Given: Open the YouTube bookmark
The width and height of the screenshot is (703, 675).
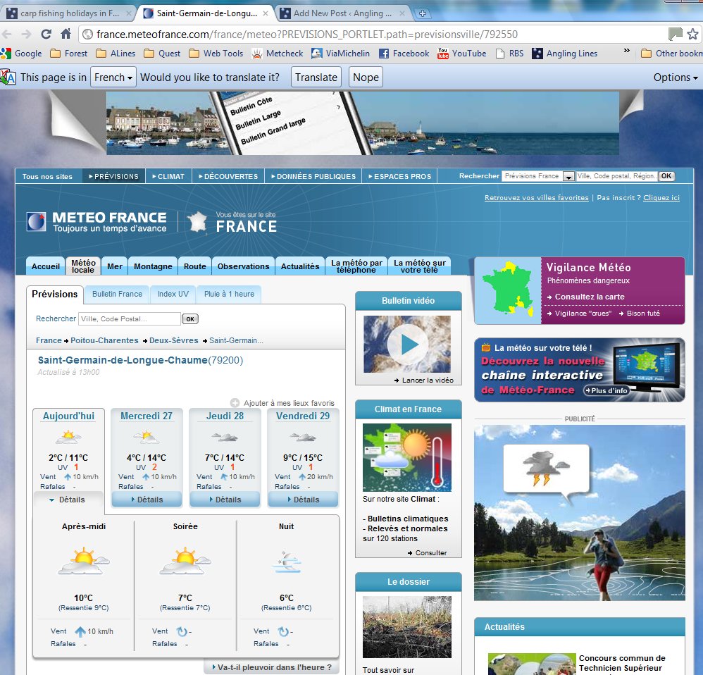Looking at the screenshot, I should point(462,54).
